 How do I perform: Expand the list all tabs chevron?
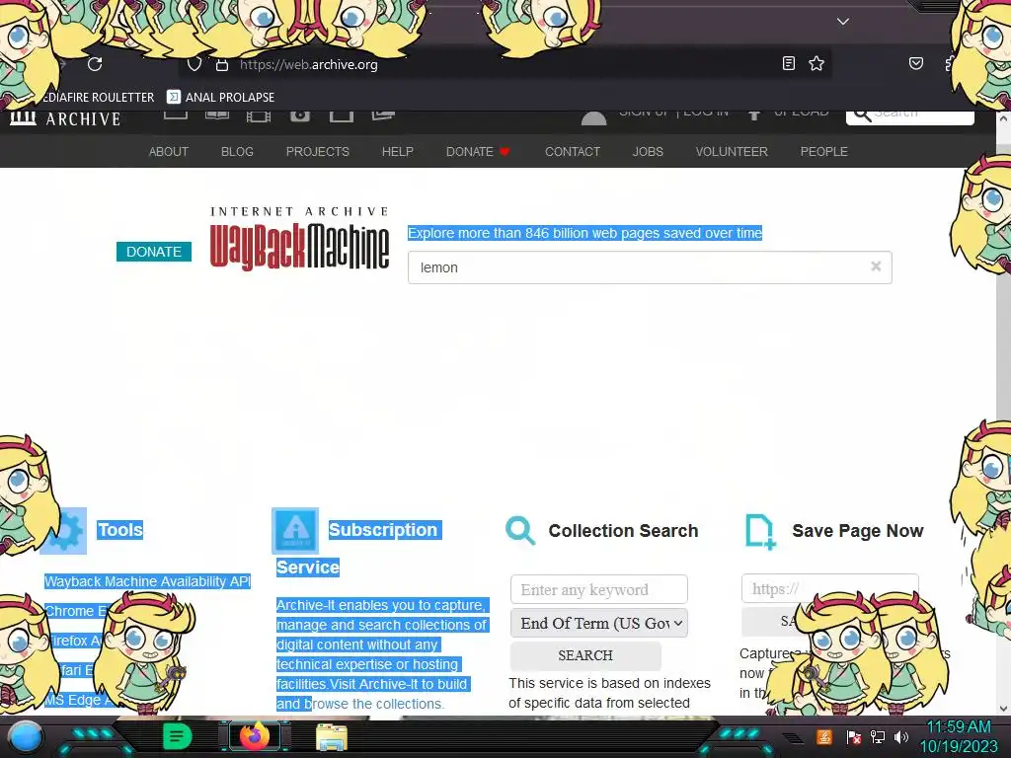pos(843,22)
